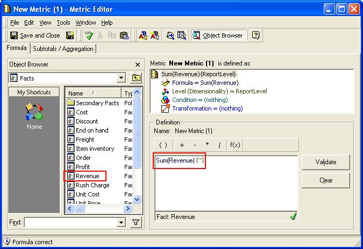Expand the Find field dropdown arrow

pyautogui.click(x=121, y=222)
